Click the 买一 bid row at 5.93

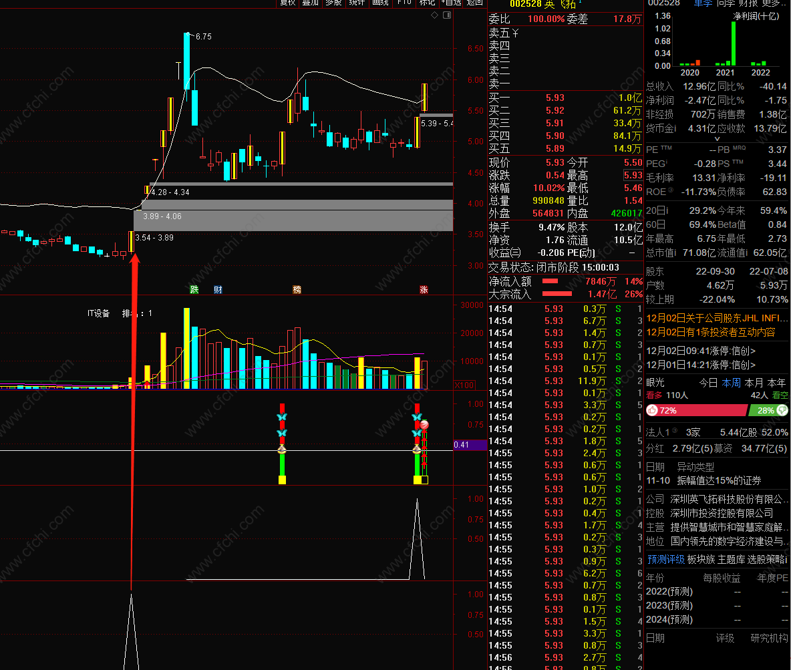coord(565,98)
